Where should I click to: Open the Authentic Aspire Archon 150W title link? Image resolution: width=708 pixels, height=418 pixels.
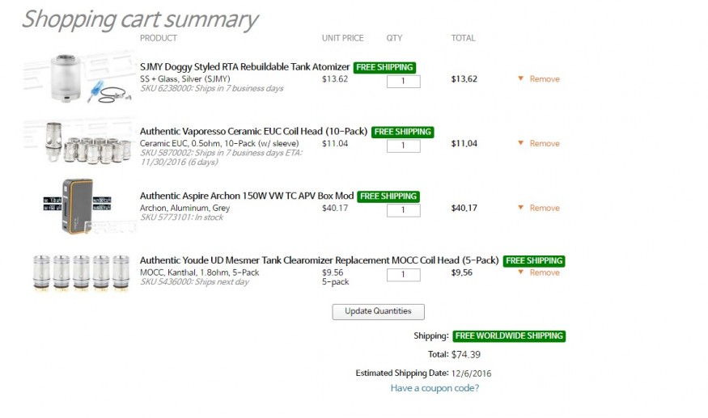247,196
